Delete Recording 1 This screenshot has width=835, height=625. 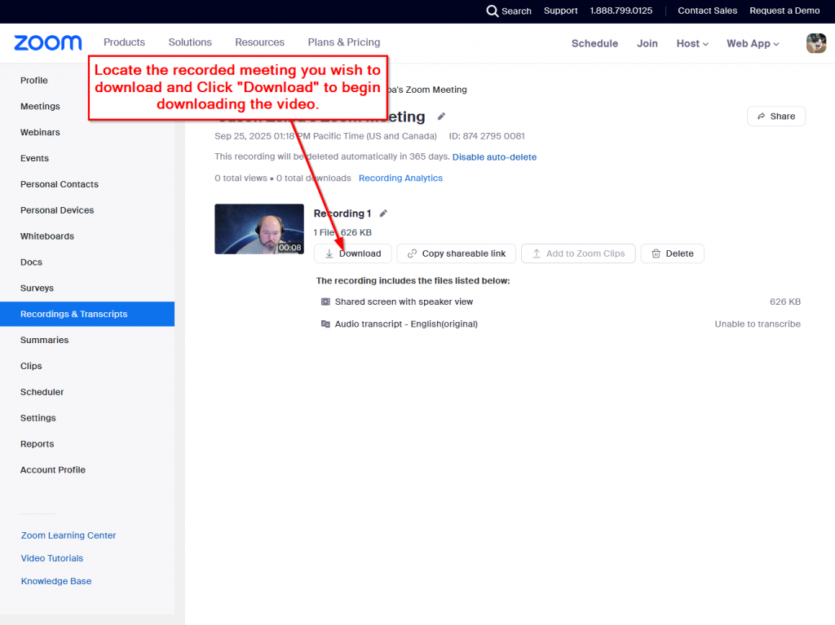[x=672, y=253]
